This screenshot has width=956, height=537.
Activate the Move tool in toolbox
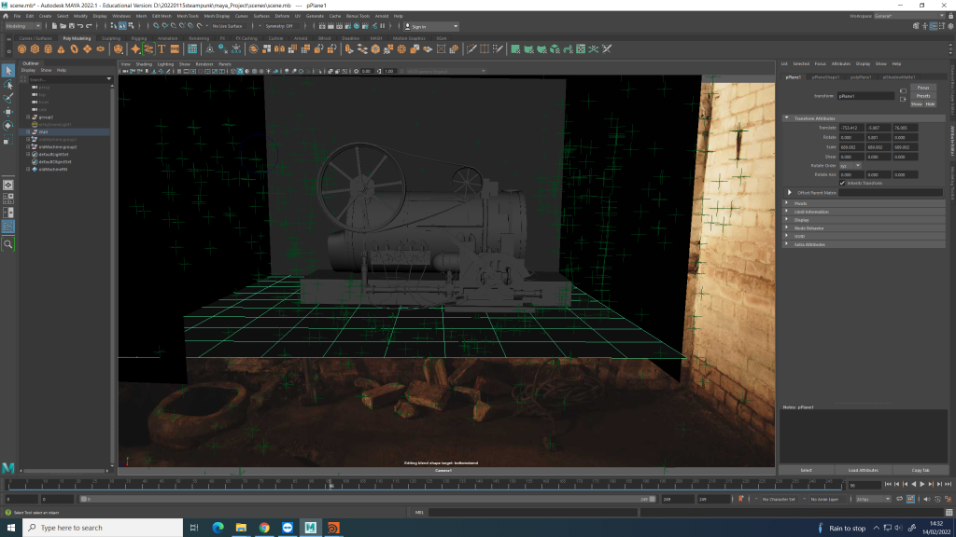click(8, 111)
